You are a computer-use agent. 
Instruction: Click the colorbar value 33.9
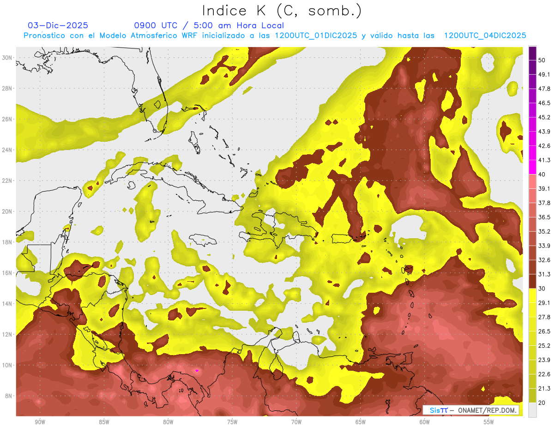point(544,246)
